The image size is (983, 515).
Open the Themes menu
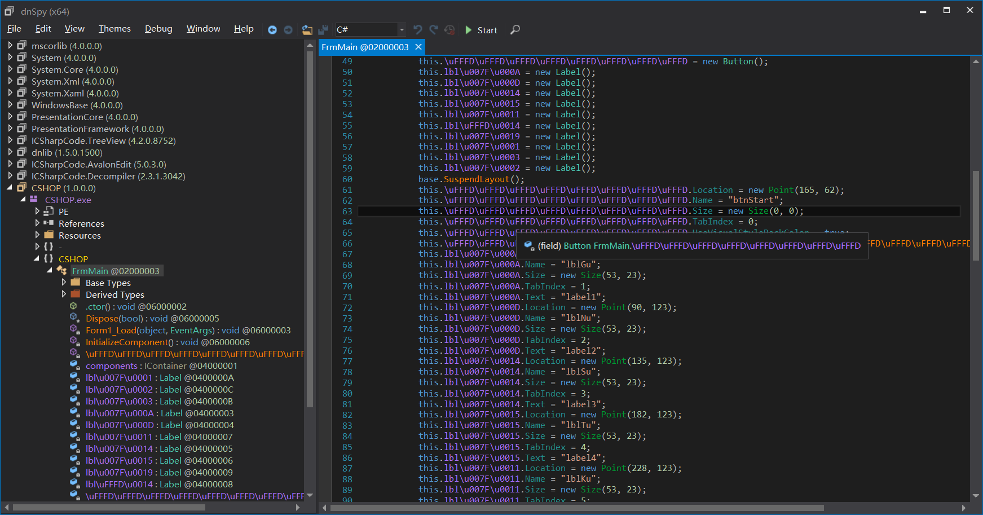pyautogui.click(x=114, y=29)
